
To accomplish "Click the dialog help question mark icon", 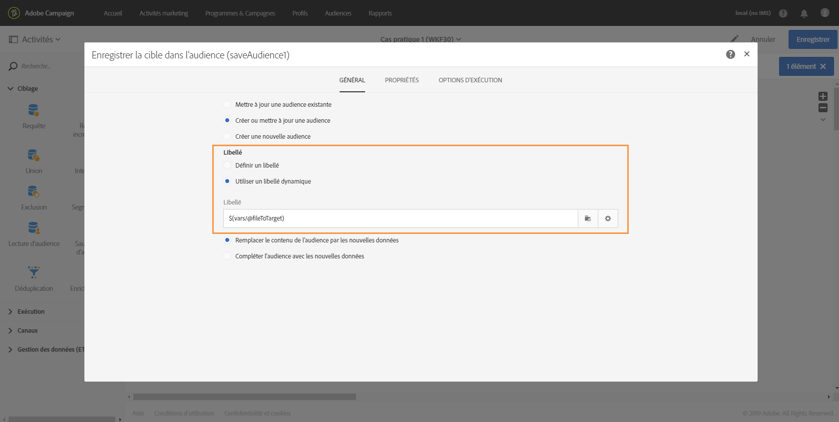I will point(731,54).
